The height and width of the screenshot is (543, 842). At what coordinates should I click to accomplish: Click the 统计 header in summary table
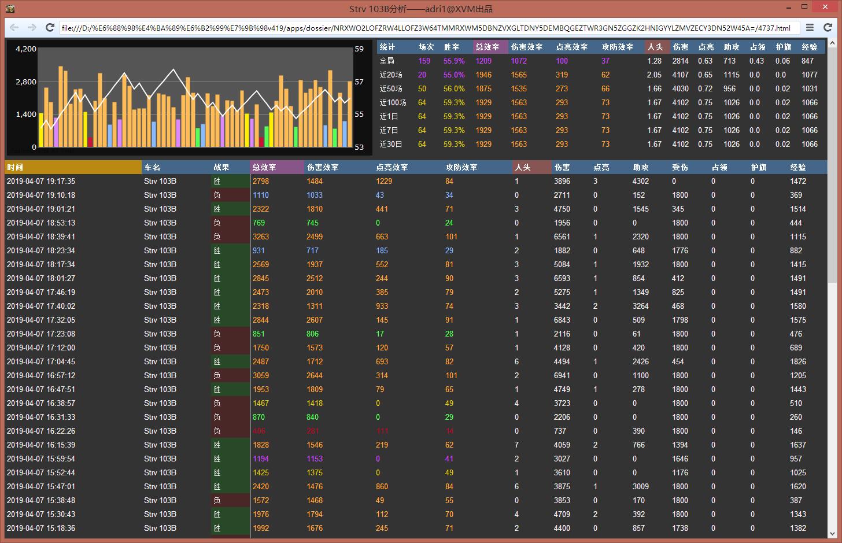[397, 47]
